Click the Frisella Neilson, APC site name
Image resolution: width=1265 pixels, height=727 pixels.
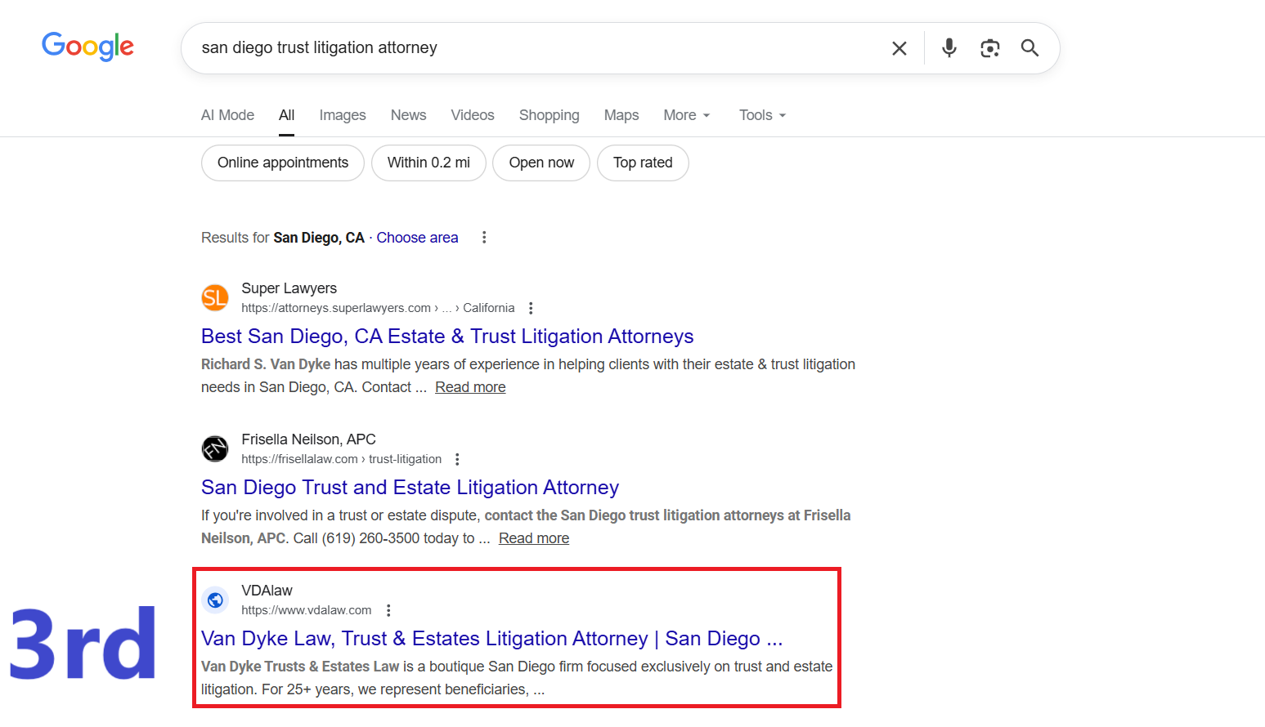coord(309,439)
